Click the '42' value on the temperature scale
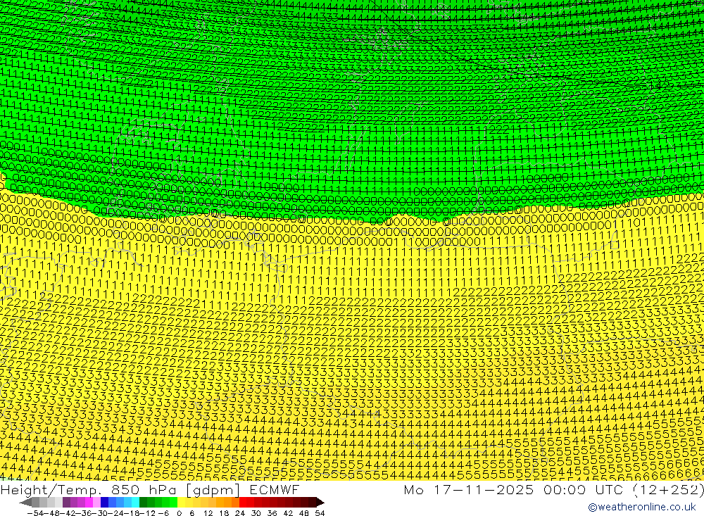Viewport: 704px width, 516px height. tap(288, 513)
